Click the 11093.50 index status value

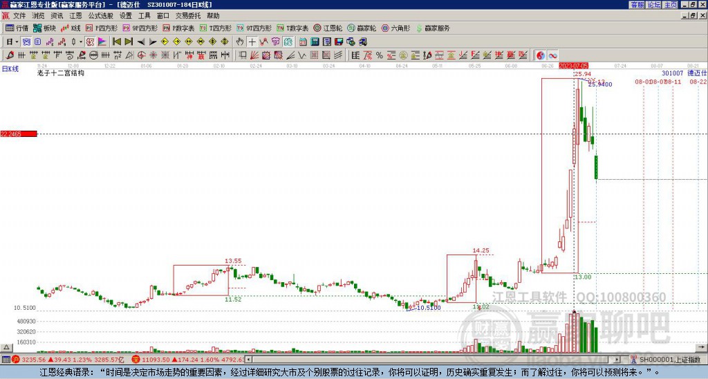coord(155,360)
